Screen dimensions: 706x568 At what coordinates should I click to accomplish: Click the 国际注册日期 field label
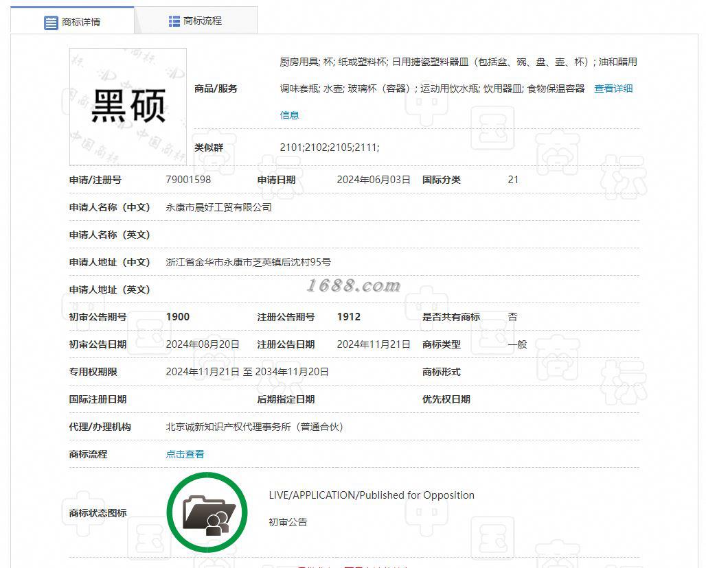[x=98, y=399]
